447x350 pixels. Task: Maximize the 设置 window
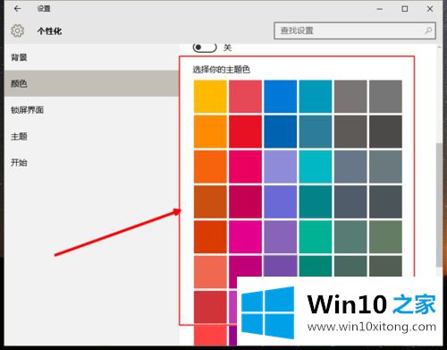pos(405,9)
